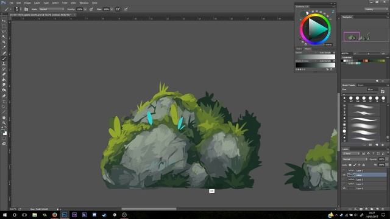Open brush Mode dropdown in options bar

coord(52,9)
